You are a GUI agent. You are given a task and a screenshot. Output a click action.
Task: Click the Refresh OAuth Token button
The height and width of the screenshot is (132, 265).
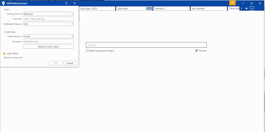[x=48, y=46]
